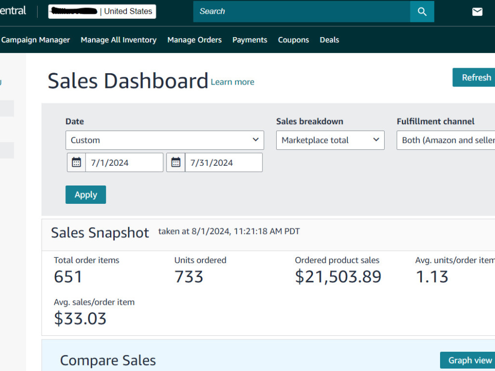
Task: Open the Fulfillment channel dropdown
Action: 446,140
